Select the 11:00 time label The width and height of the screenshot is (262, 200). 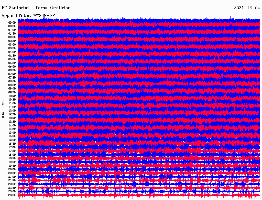pos(12,103)
